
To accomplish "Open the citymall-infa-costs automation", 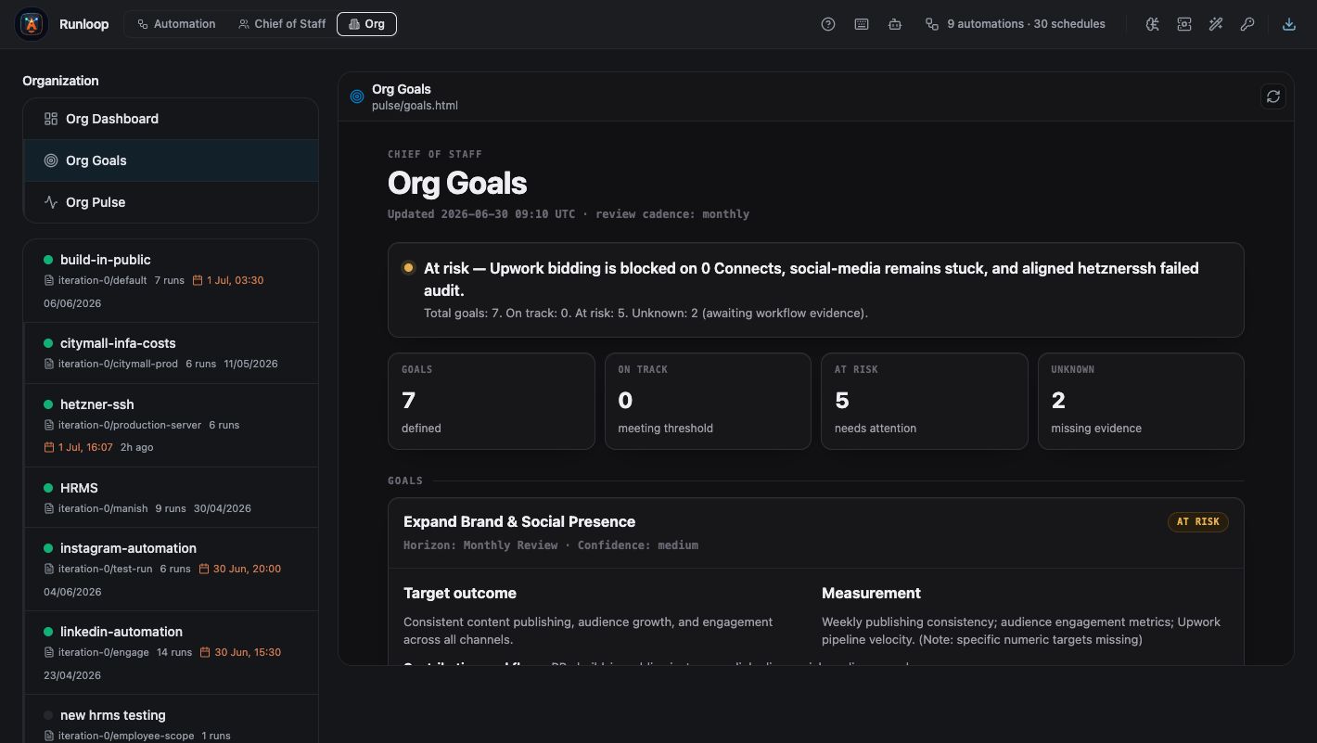I will pos(171,353).
